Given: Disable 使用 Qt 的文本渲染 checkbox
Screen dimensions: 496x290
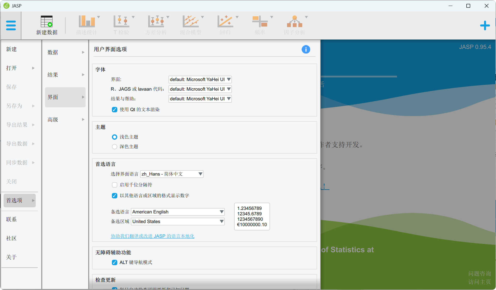Looking at the screenshot, I should (x=114, y=110).
